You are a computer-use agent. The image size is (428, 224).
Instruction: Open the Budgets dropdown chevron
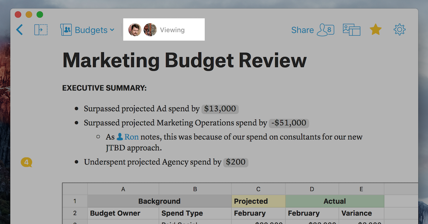pyautogui.click(x=112, y=30)
